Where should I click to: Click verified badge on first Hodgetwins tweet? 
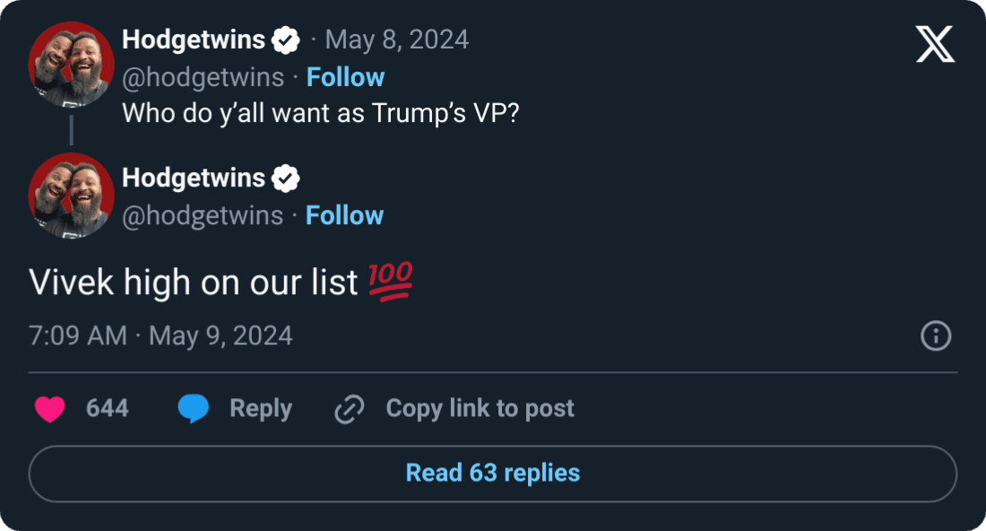tap(286, 40)
